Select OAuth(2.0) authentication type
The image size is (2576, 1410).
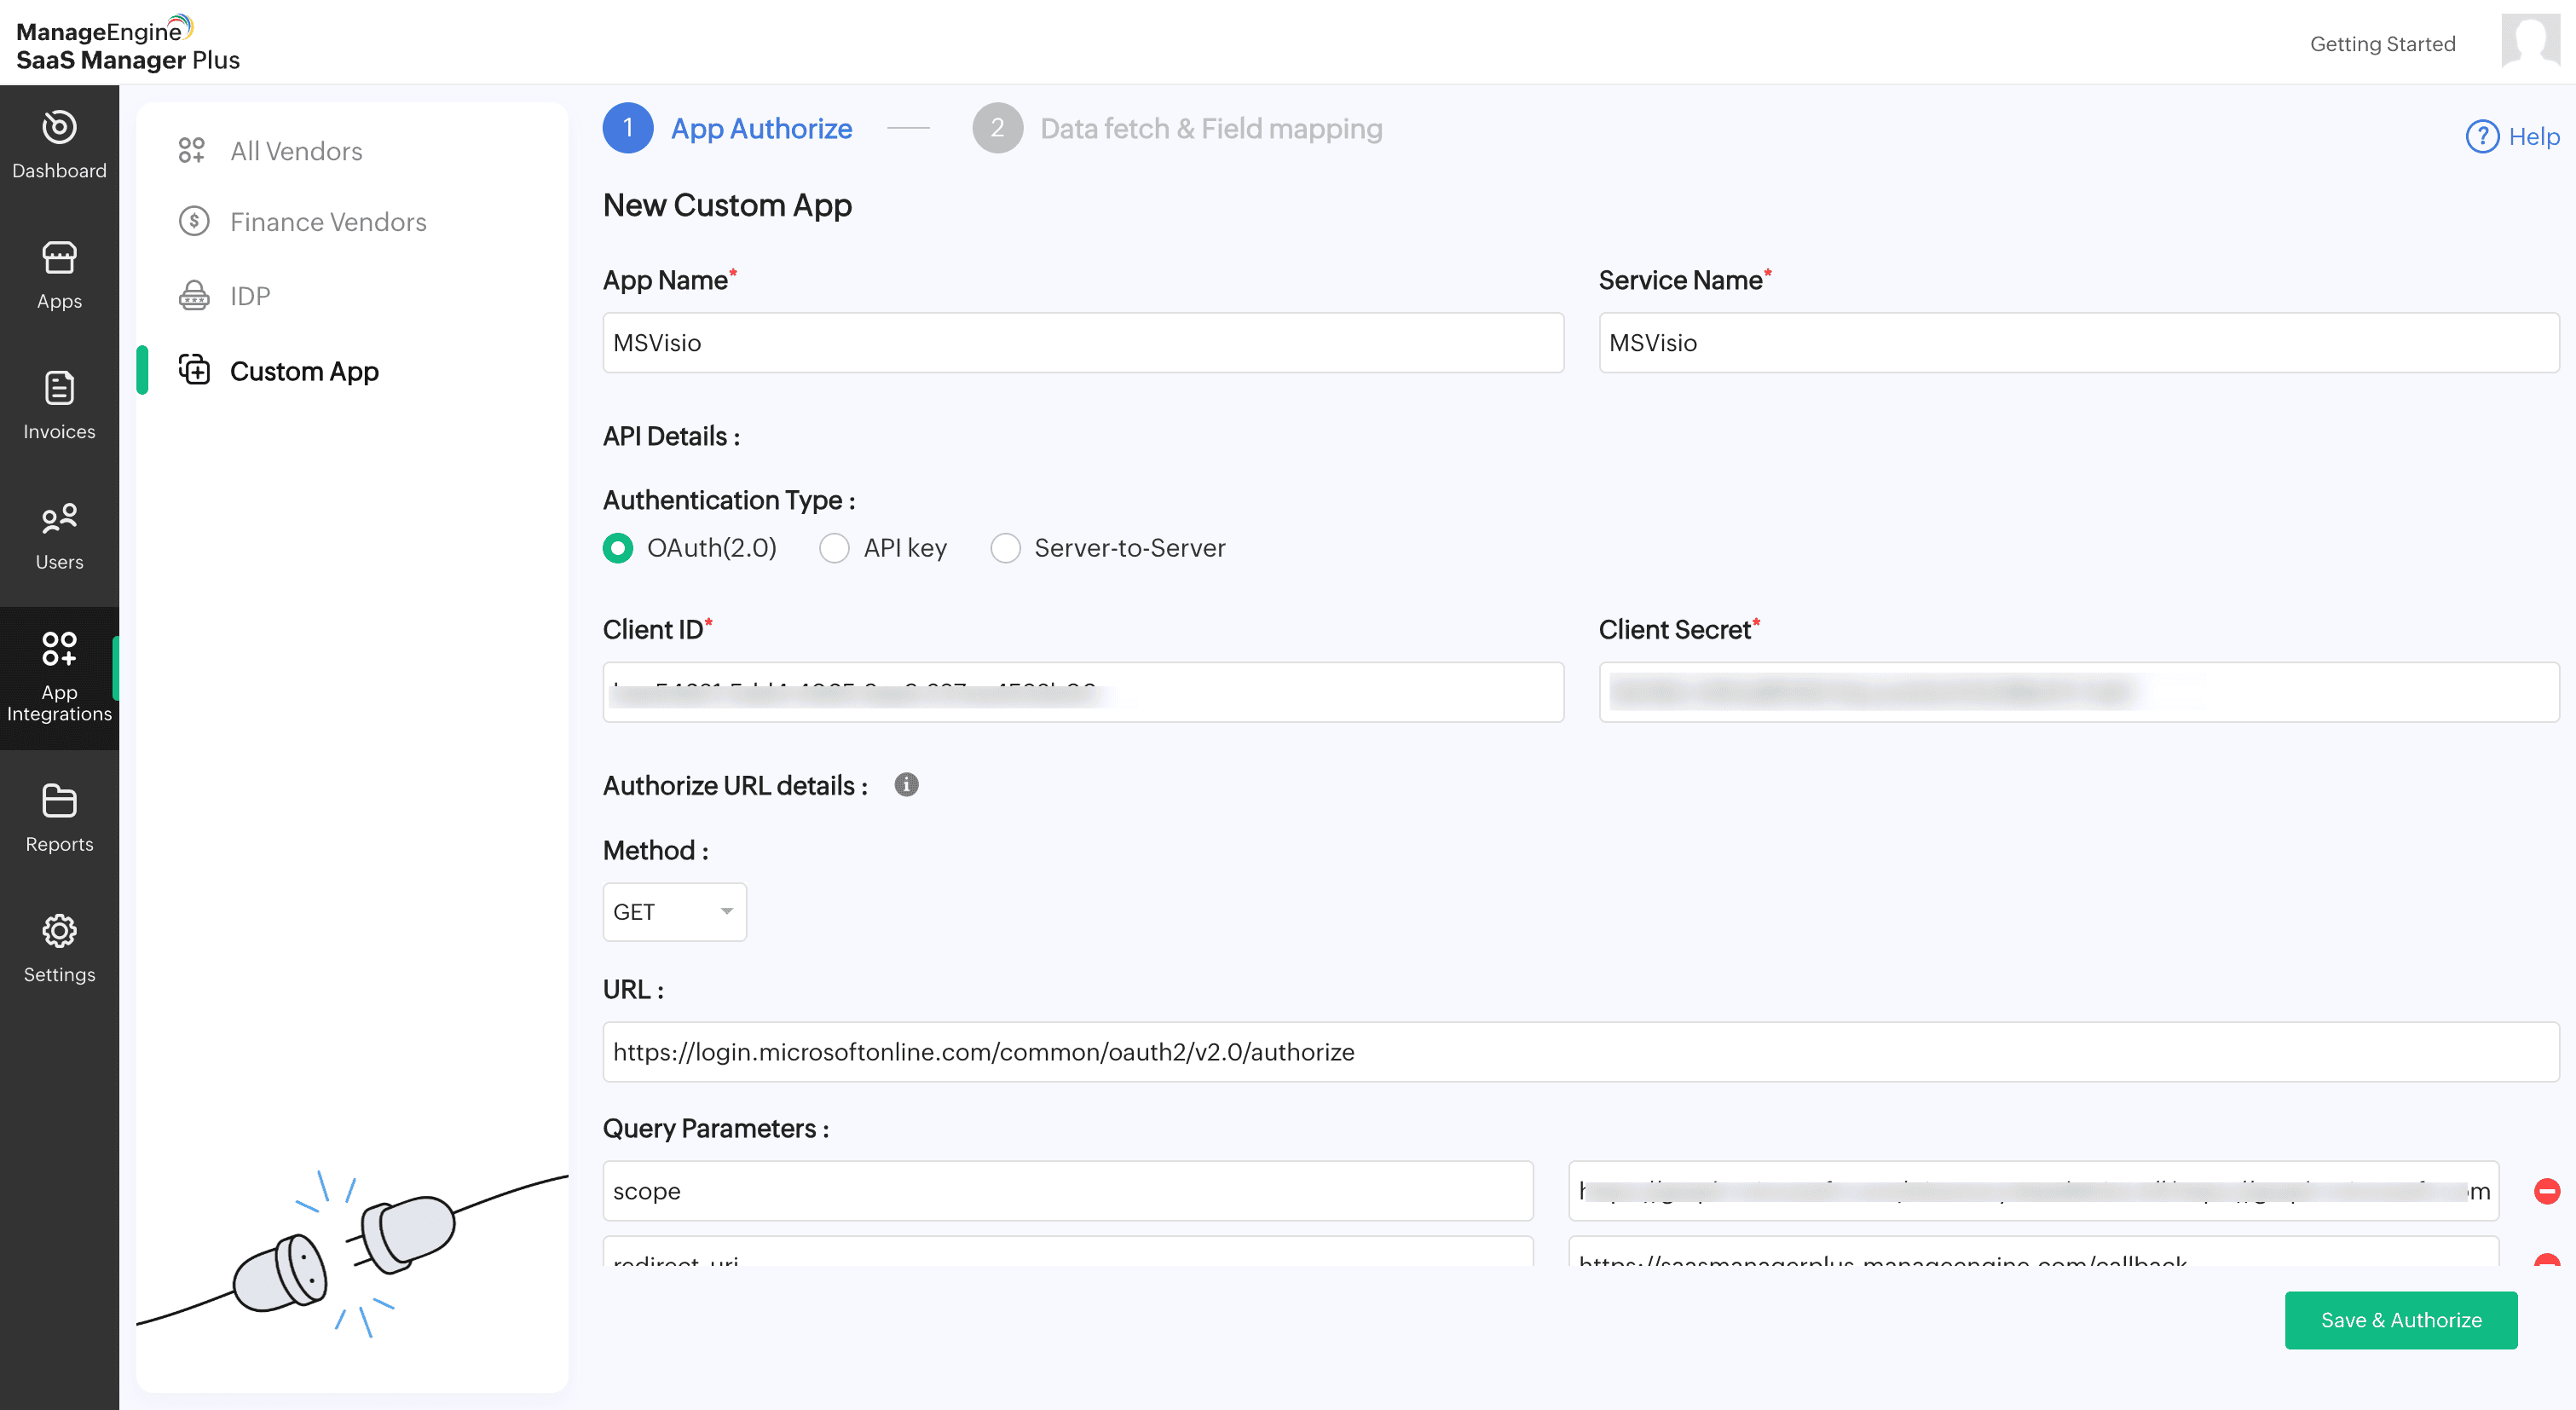click(618, 548)
